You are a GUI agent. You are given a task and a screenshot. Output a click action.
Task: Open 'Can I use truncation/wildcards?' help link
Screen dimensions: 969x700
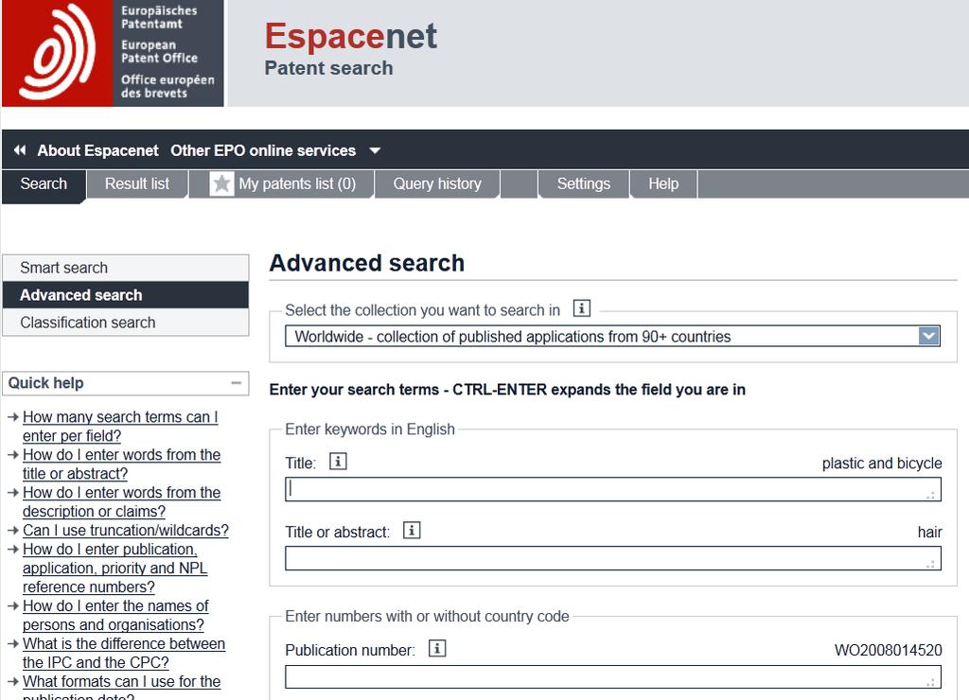coord(126,530)
